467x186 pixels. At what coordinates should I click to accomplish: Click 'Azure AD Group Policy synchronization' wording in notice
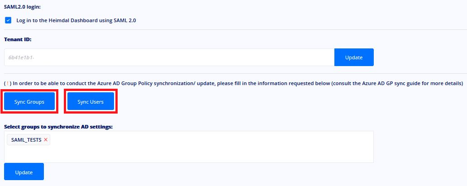click(140, 83)
